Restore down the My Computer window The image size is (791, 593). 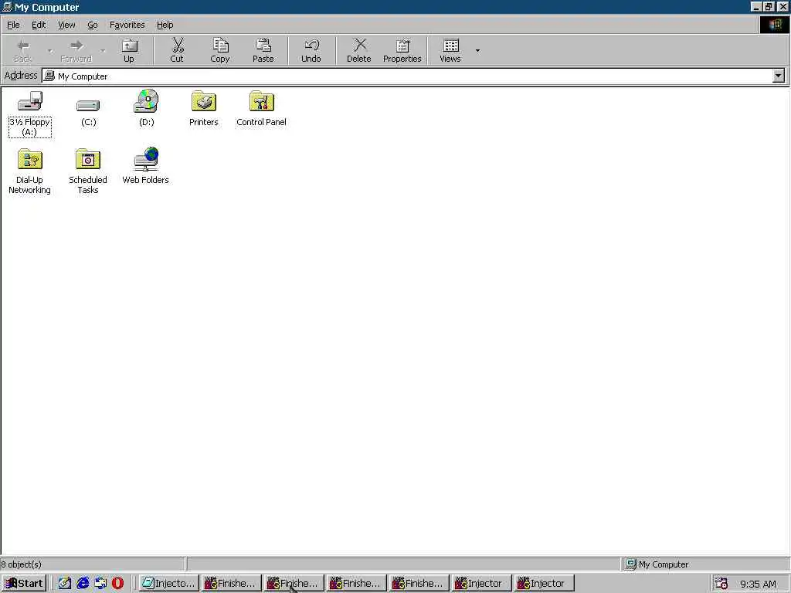tap(769, 6)
